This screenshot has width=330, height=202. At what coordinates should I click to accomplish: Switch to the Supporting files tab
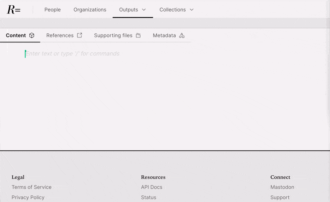[x=113, y=35]
